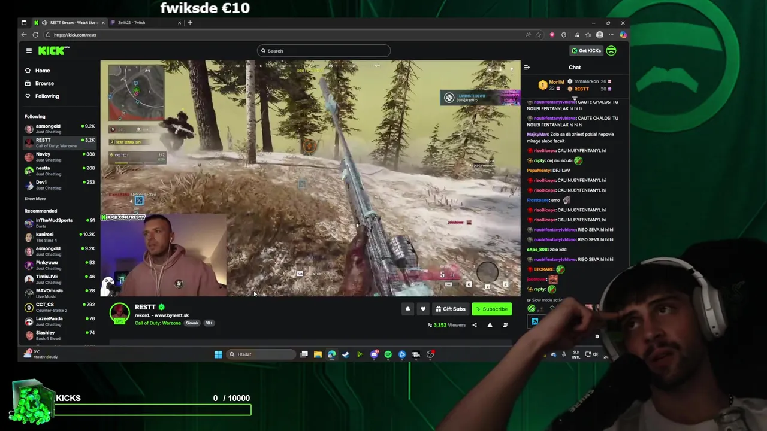Open Dev1 channel in the sidebar
Viewport: 767px width, 431px height.
(59, 184)
